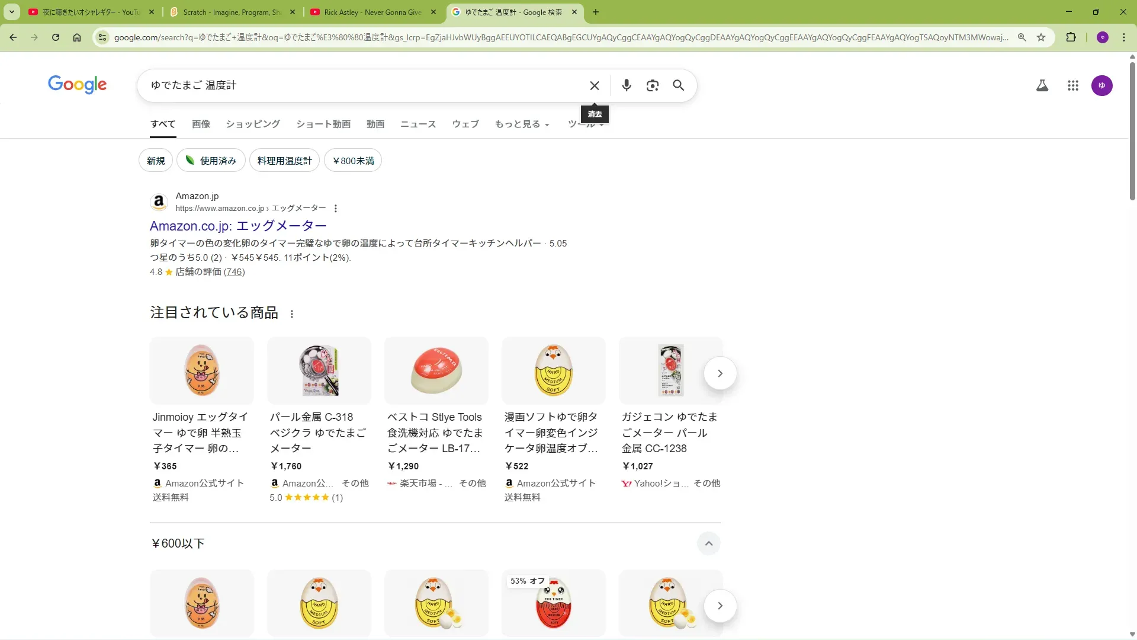
Task: Open Amazon.co.jp: エッグメーター result link
Action: tap(238, 226)
